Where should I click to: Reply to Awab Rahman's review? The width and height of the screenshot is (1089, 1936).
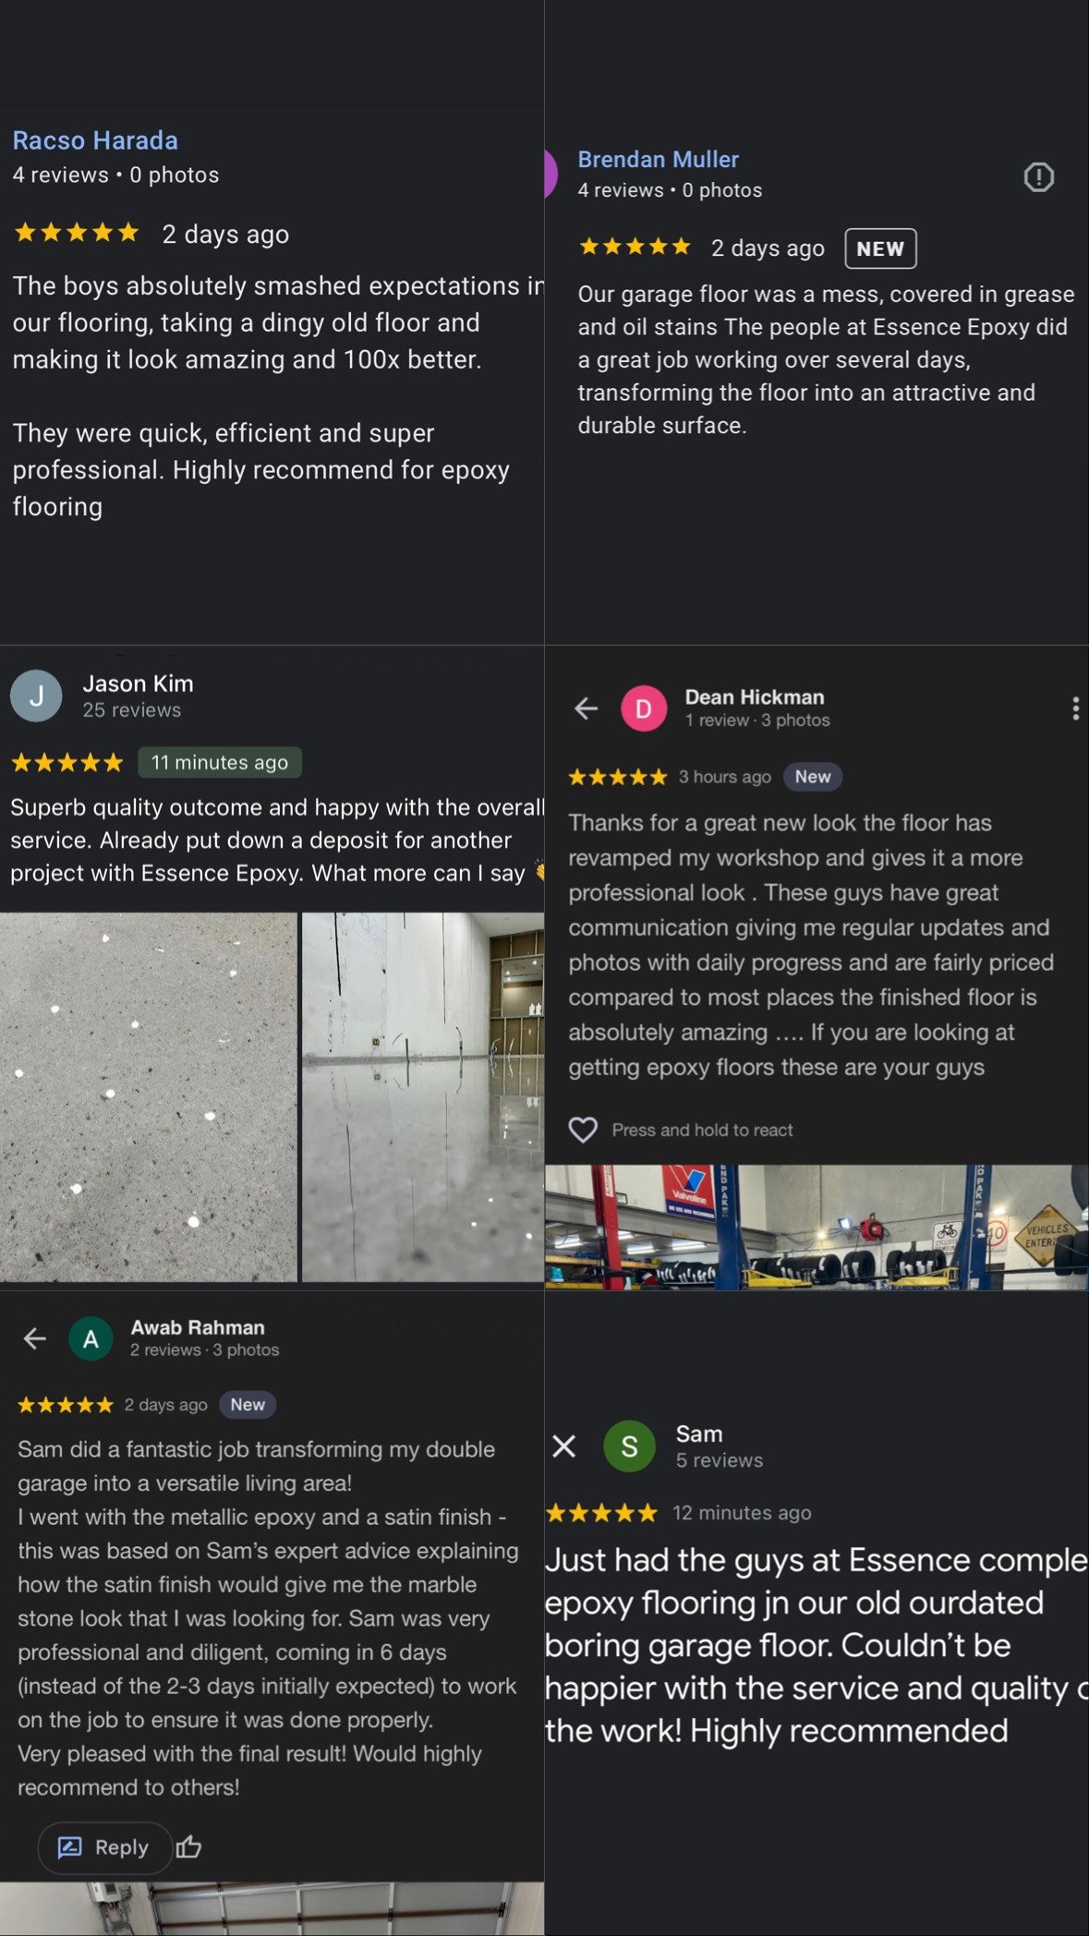click(104, 1847)
